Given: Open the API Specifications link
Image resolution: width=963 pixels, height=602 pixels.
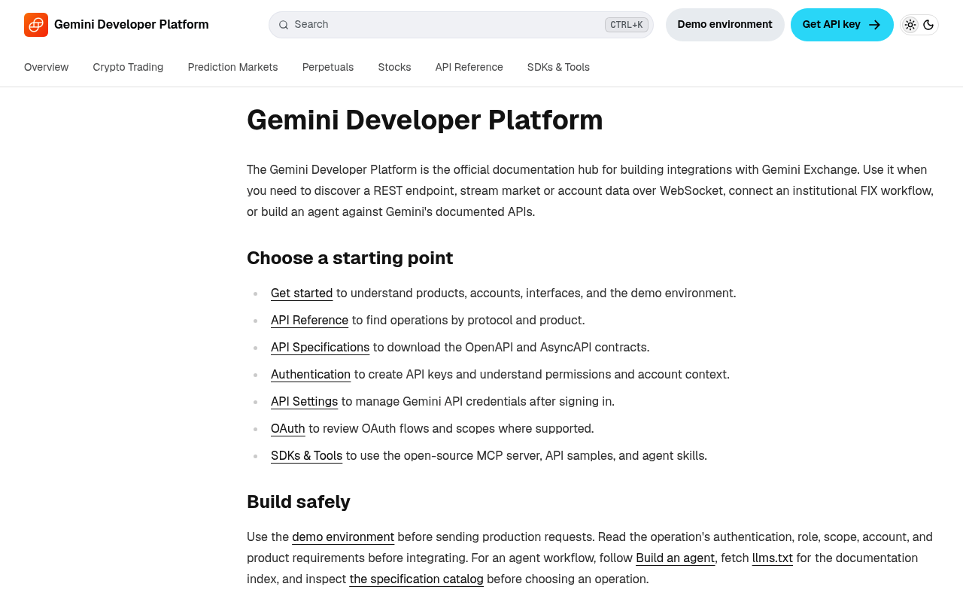Looking at the screenshot, I should (320, 348).
